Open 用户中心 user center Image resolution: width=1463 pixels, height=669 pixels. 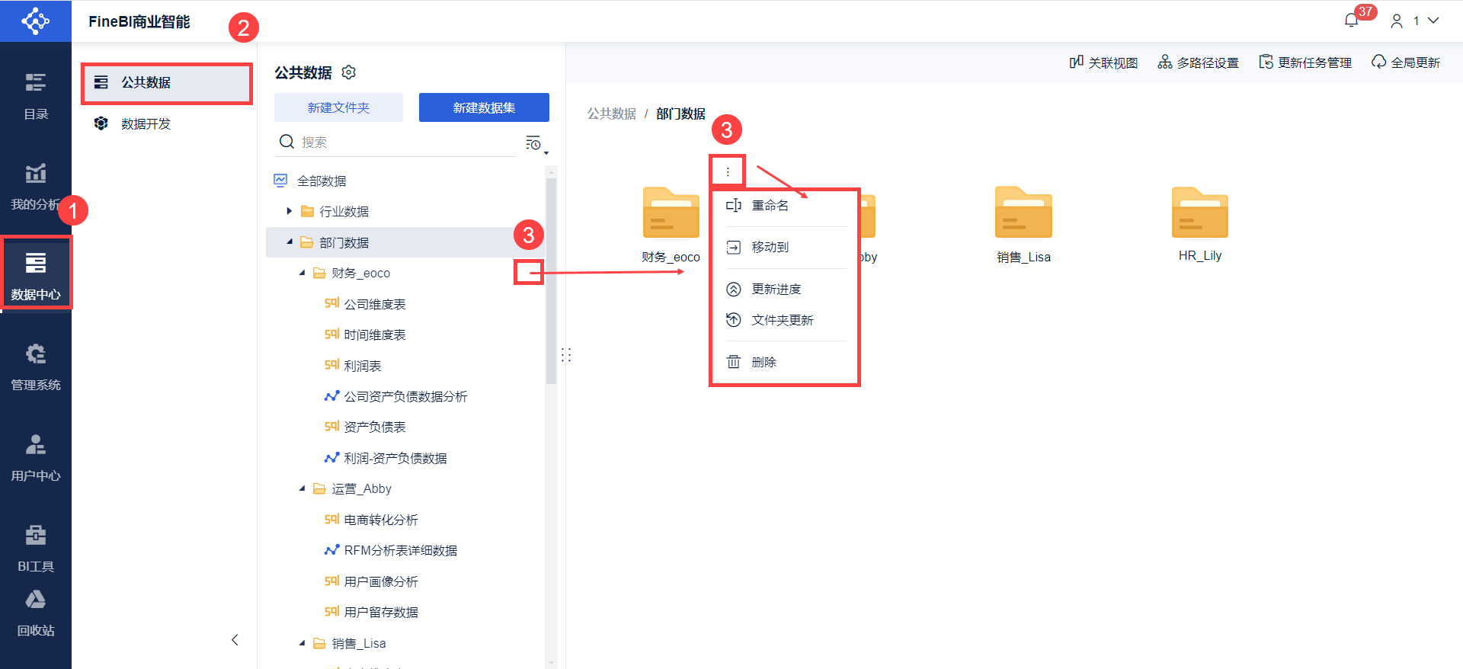(36, 458)
